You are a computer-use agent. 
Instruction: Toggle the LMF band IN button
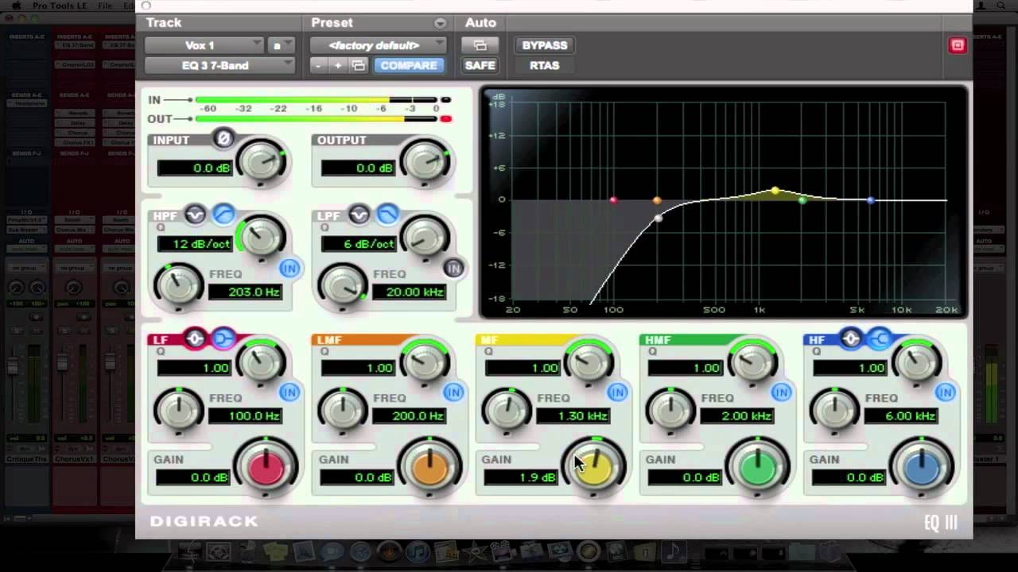click(x=453, y=392)
